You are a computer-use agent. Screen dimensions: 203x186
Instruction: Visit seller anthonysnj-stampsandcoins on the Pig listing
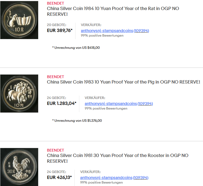(x=111, y=104)
